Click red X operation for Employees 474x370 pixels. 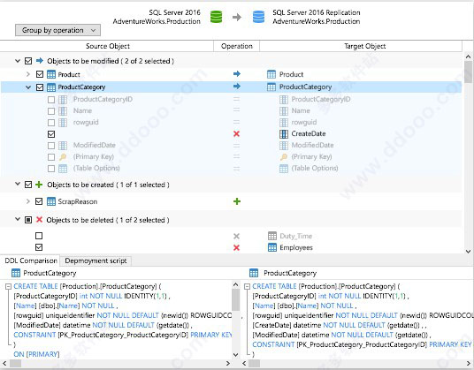pos(236,248)
